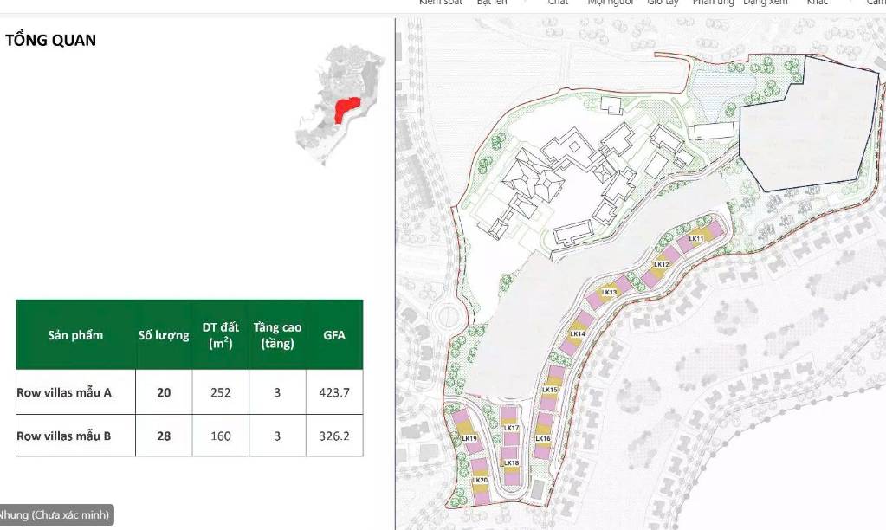This screenshot has height=530, width=886.
Task: Click the Giơ tay raise hand button
Action: point(664,3)
